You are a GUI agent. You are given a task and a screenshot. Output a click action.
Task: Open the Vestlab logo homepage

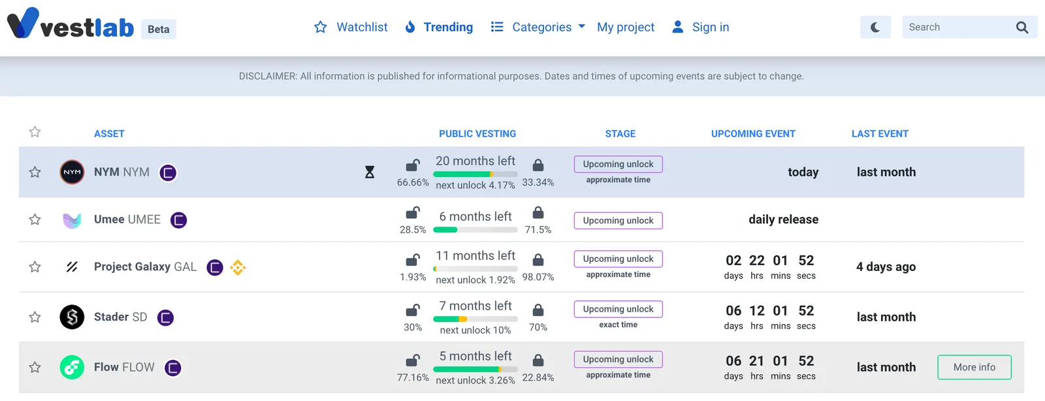(71, 24)
